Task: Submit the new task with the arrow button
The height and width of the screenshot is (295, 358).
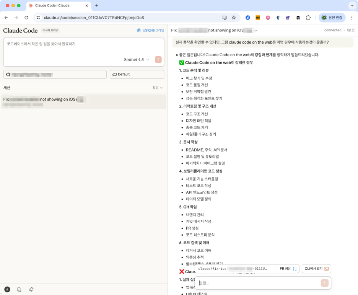Action: (x=158, y=60)
